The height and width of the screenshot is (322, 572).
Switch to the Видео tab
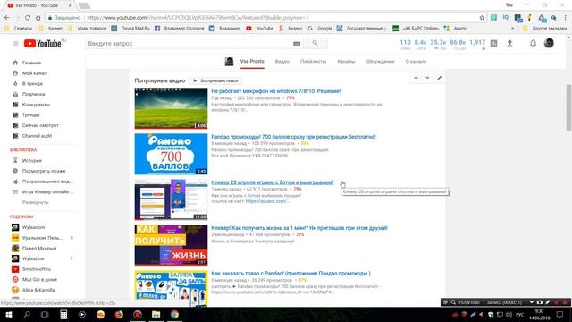[x=282, y=62]
